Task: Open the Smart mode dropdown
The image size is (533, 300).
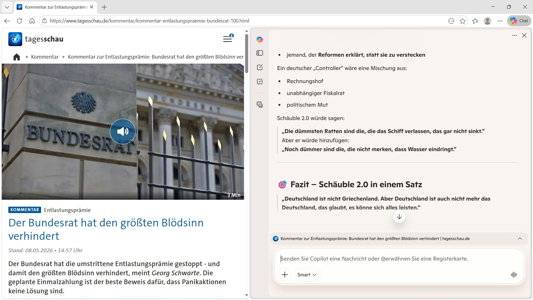Action: pyautogui.click(x=307, y=275)
